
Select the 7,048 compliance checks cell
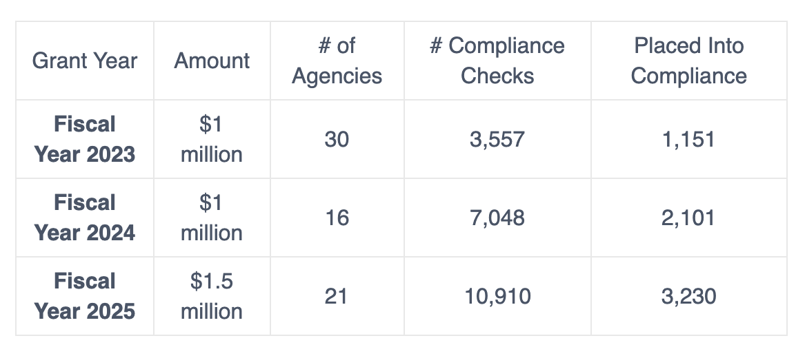click(x=497, y=218)
